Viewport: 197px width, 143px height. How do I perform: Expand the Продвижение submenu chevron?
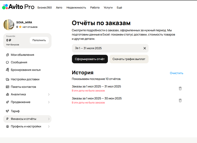(49, 102)
